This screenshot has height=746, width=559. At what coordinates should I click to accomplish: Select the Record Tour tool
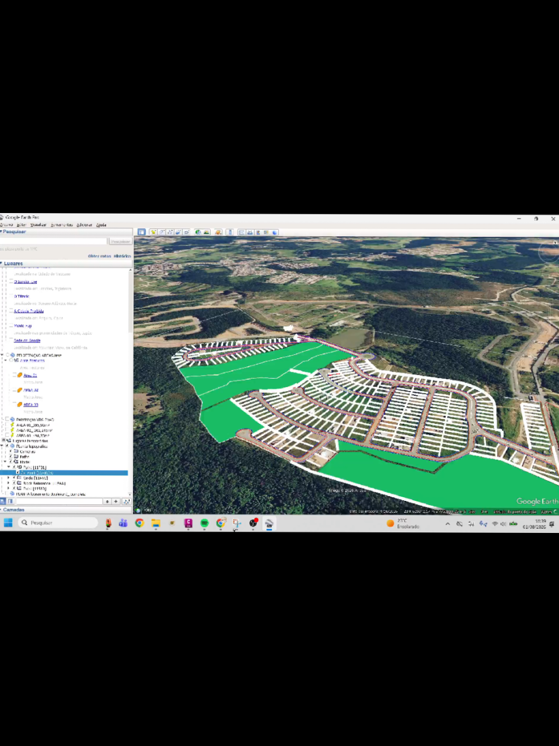coord(186,232)
